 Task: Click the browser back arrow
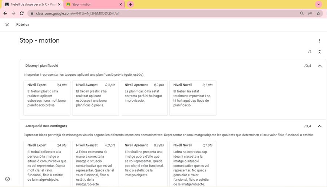[5, 13]
